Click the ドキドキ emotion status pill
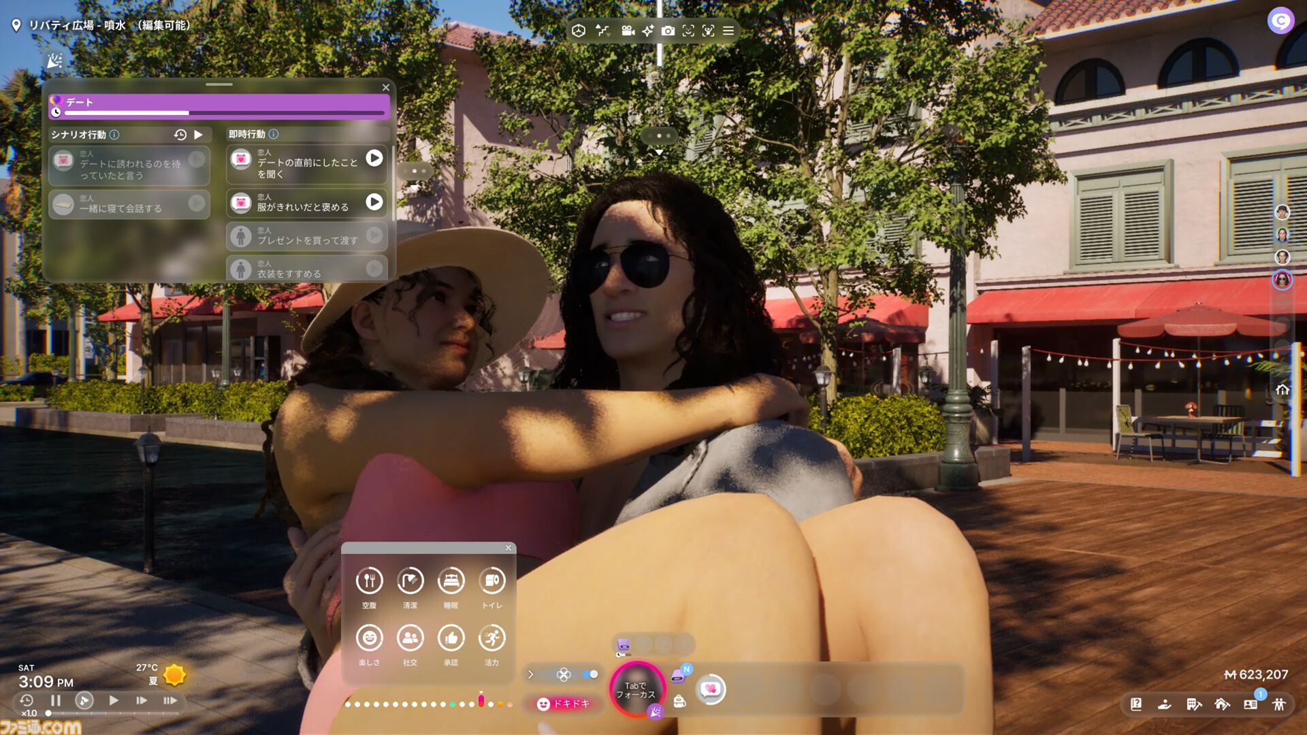Screen dimensions: 1307x735 click(564, 704)
